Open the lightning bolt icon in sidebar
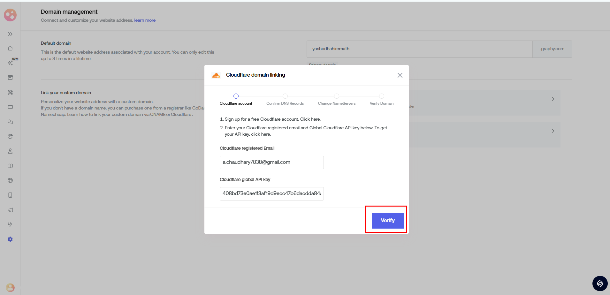The width and height of the screenshot is (610, 295). [x=10, y=224]
